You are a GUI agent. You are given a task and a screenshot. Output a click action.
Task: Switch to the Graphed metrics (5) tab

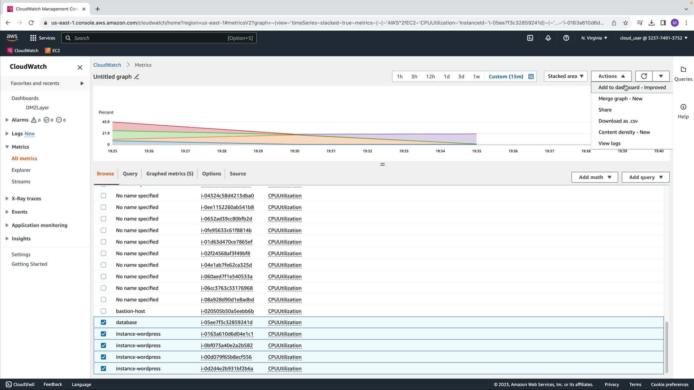click(x=170, y=174)
